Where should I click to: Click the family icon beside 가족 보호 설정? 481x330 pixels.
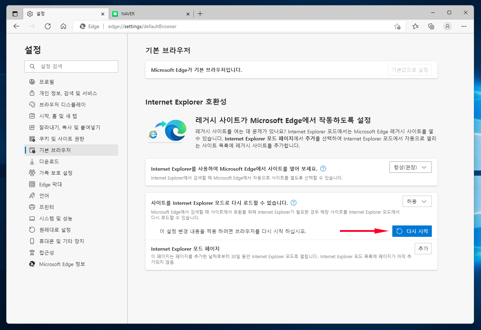tap(32, 173)
